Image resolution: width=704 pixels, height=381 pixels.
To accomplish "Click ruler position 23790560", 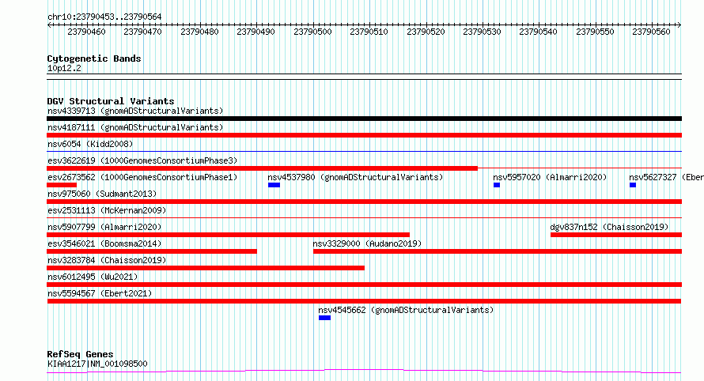I will pyautogui.click(x=652, y=32).
